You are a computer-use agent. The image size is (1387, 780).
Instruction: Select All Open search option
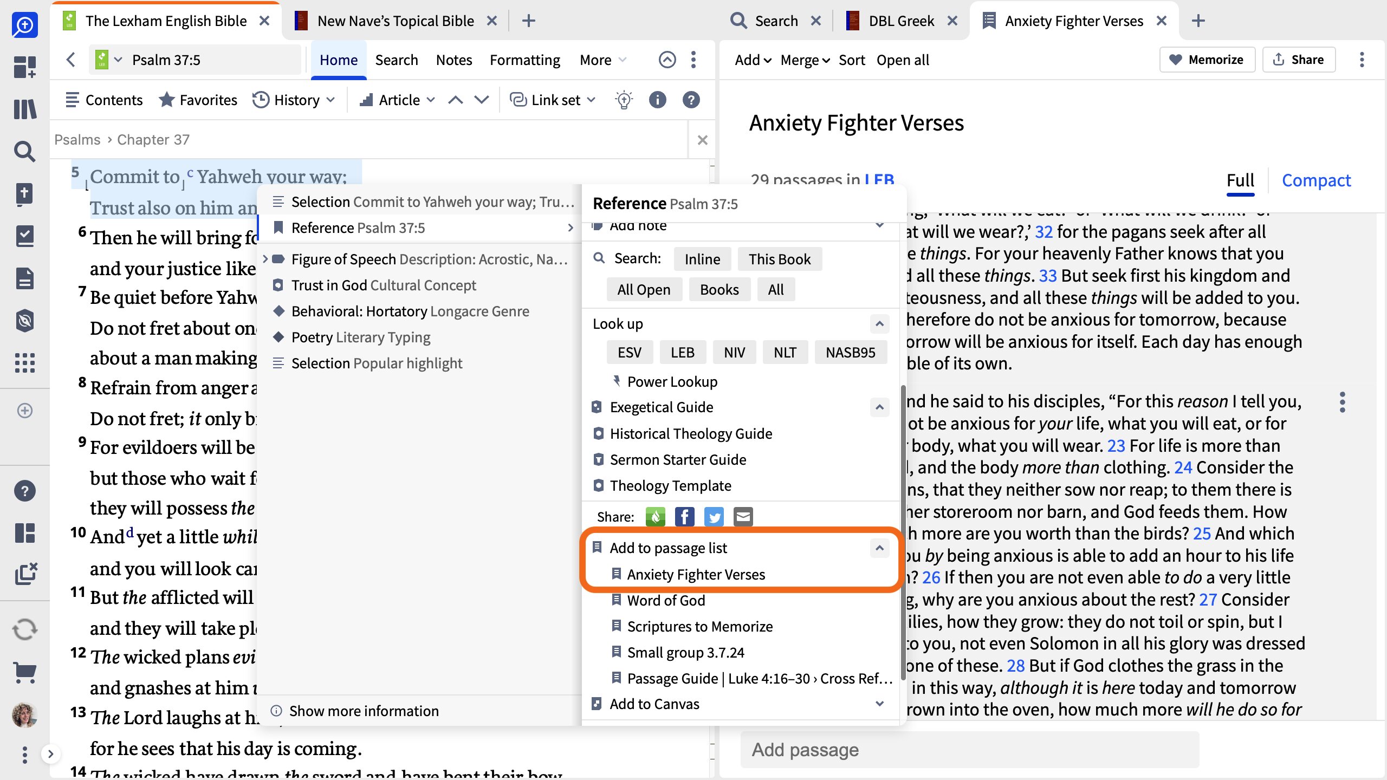tap(644, 289)
